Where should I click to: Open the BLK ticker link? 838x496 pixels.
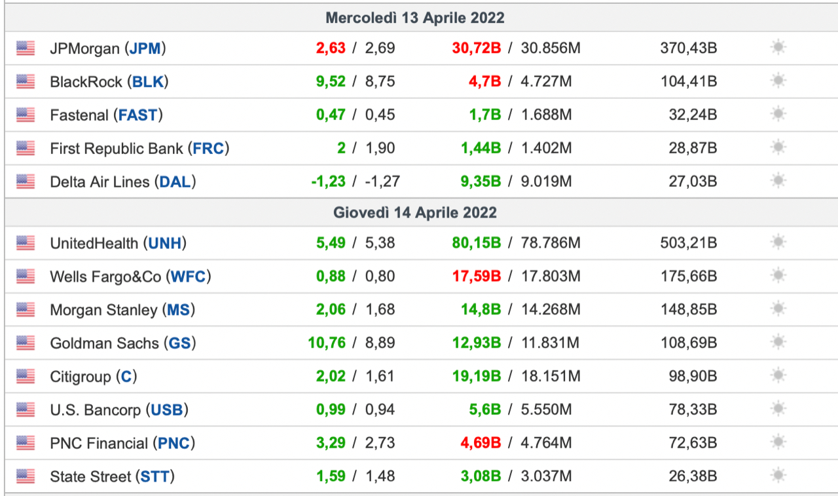[148, 82]
